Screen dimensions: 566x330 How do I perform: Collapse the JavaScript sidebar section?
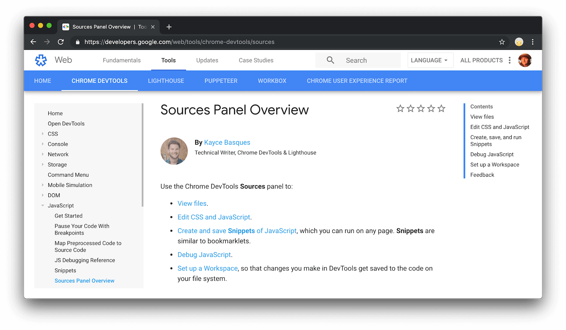pos(42,205)
